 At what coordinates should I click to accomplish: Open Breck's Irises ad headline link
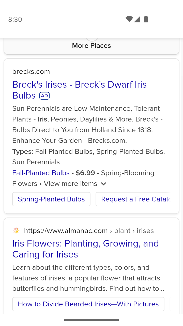(79, 90)
